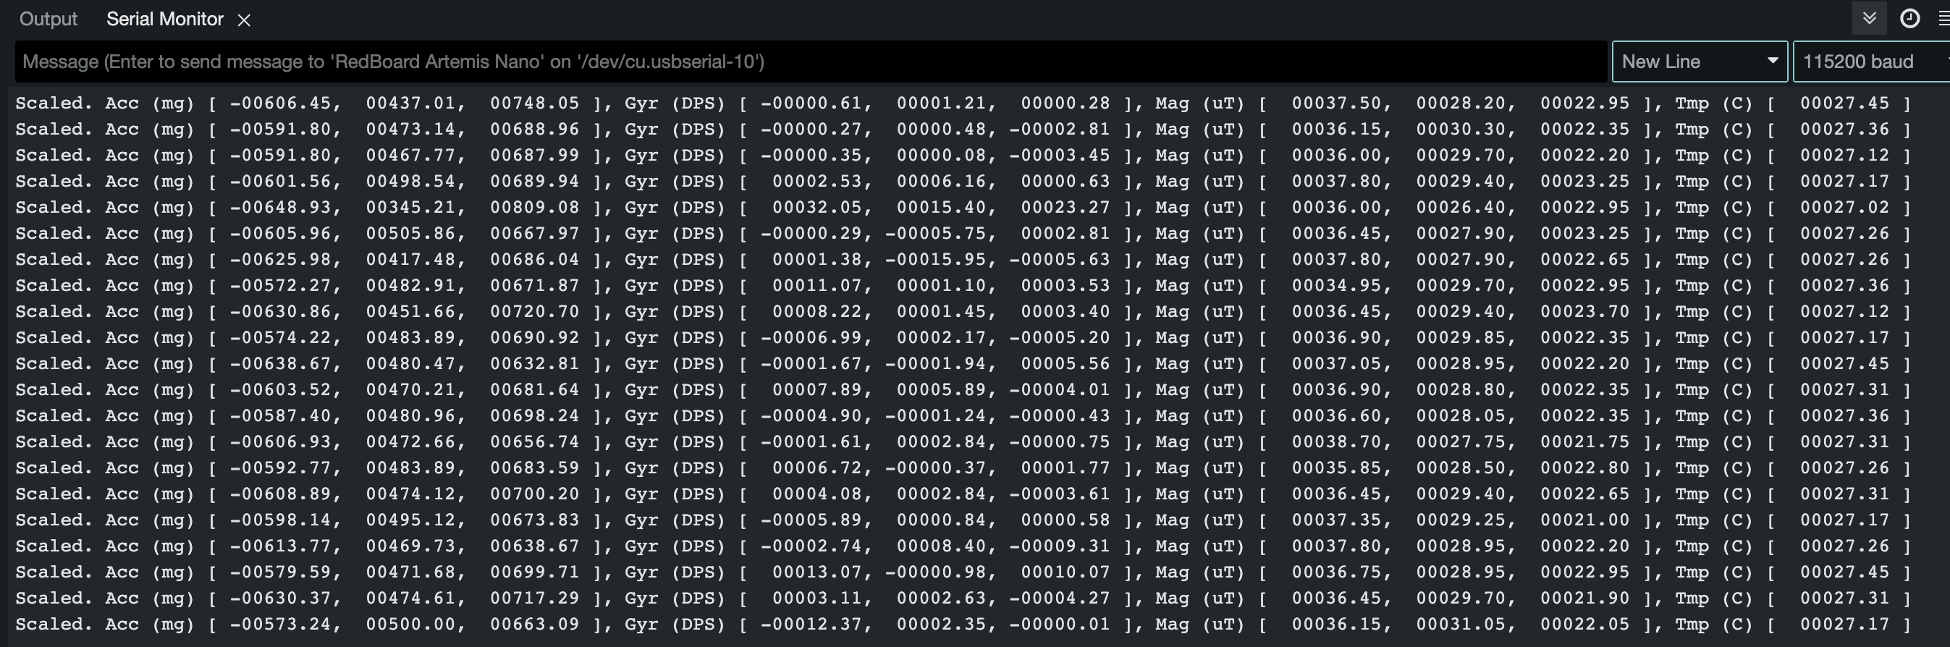Screen dimensions: 1950x647
Task: Click the accelerometer value 00748.05
Action: [x=534, y=103]
